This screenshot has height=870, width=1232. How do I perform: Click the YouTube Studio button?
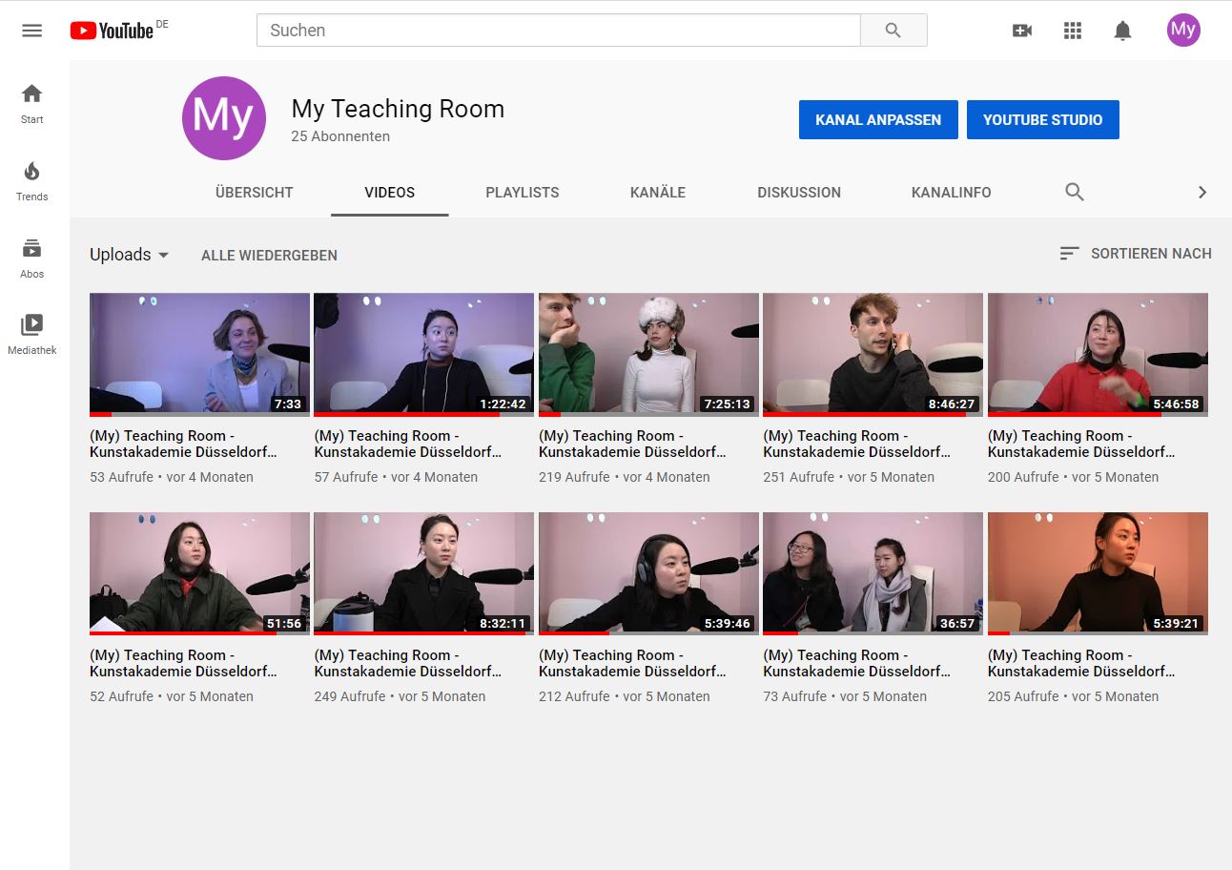tap(1042, 120)
